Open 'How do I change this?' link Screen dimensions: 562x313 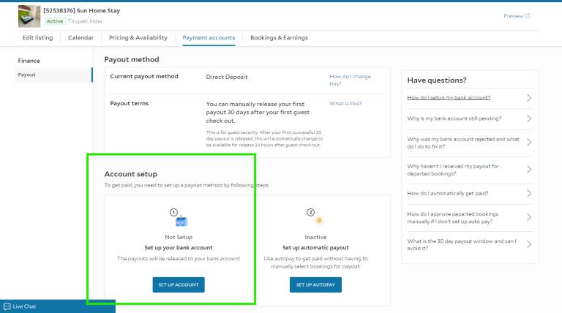point(350,80)
